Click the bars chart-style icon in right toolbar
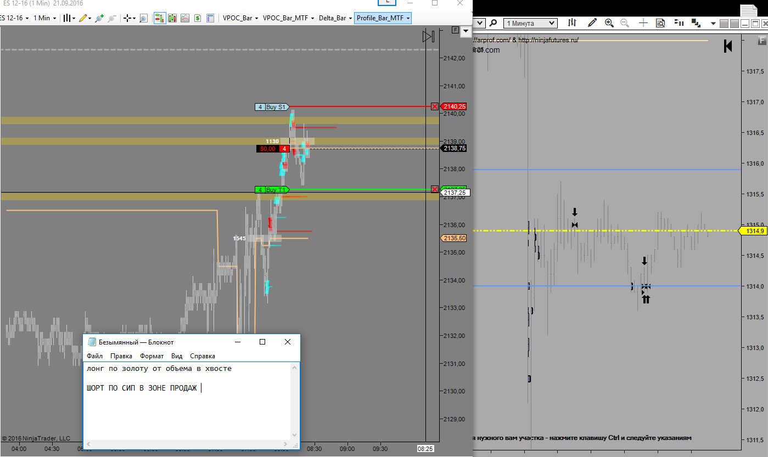The width and height of the screenshot is (768, 457). pyautogui.click(x=573, y=23)
